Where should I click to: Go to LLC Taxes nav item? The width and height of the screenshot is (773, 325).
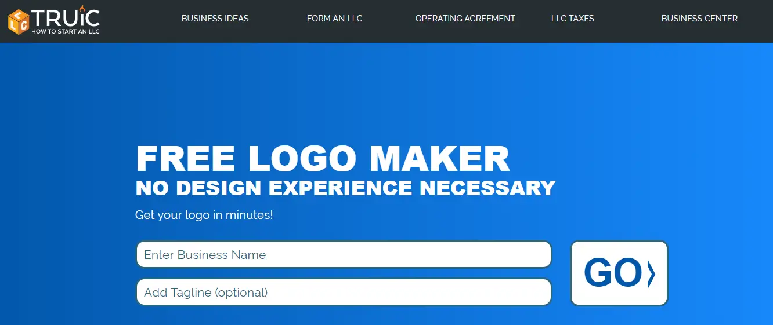click(572, 19)
